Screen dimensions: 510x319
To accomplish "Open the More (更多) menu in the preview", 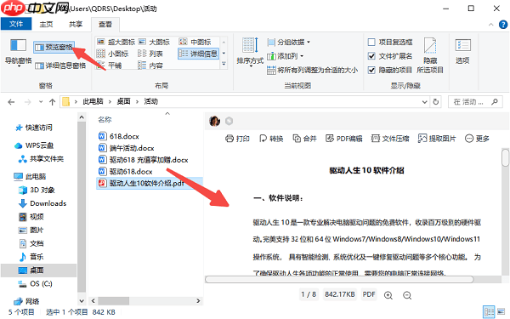I will coord(477,139).
